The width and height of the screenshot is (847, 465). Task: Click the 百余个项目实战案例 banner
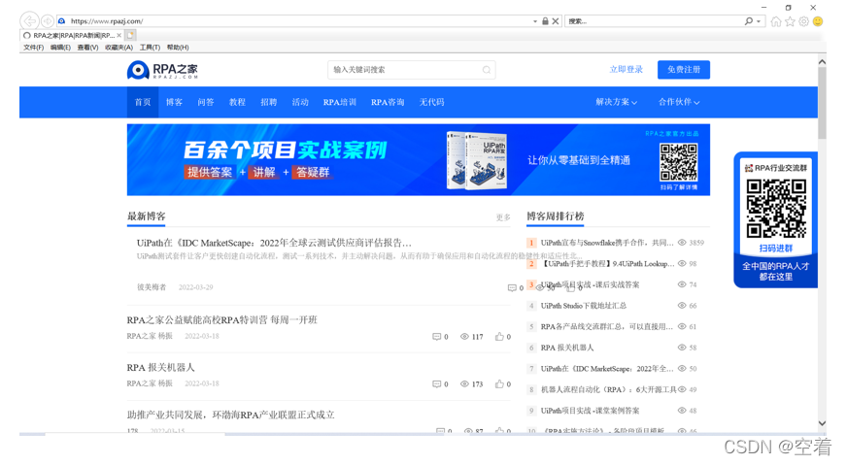click(x=419, y=160)
